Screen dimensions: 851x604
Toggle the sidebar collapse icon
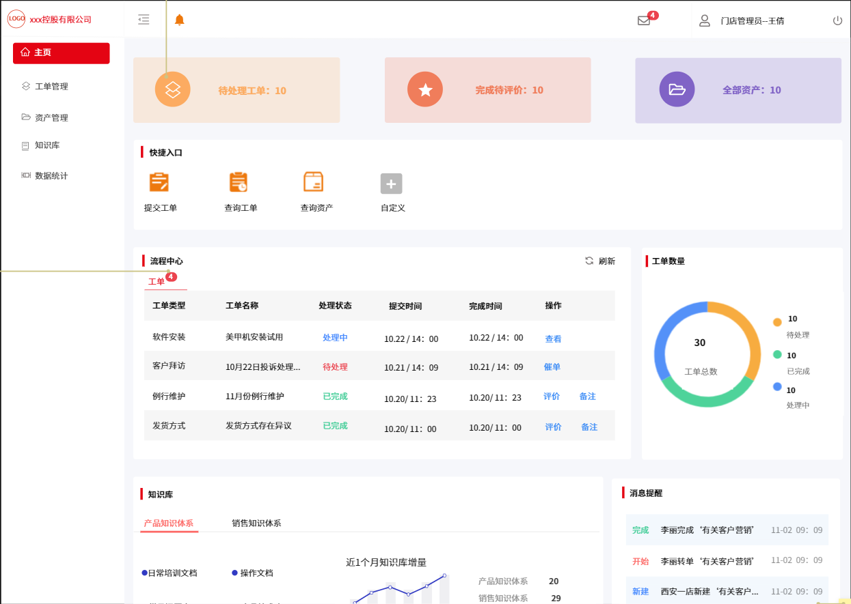pos(143,19)
